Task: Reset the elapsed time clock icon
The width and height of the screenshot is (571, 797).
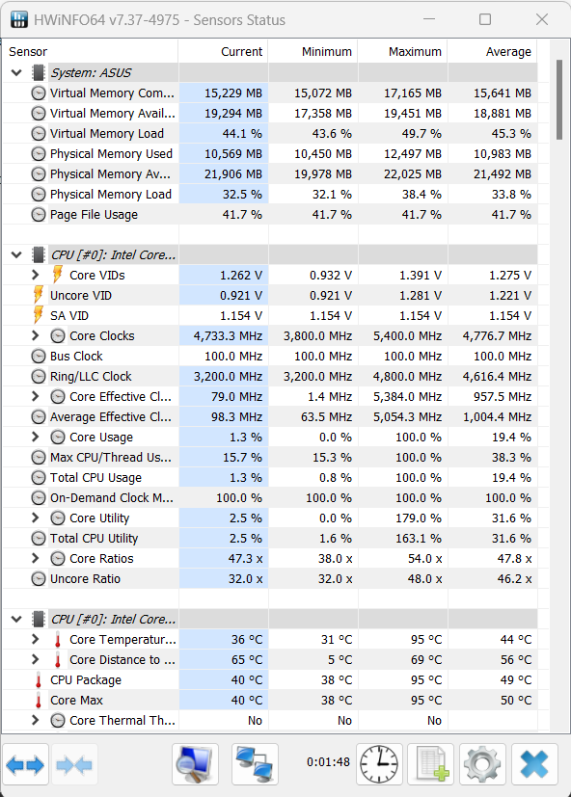Action: pyautogui.click(x=379, y=764)
